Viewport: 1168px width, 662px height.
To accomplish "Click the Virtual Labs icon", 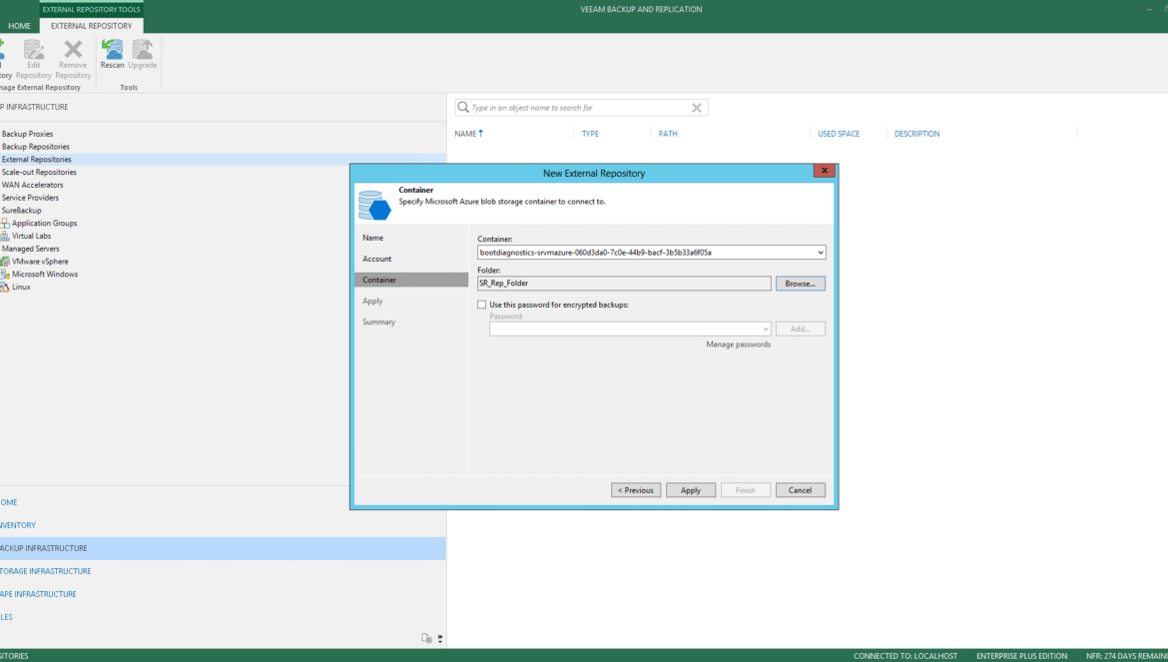I will pyautogui.click(x=5, y=236).
